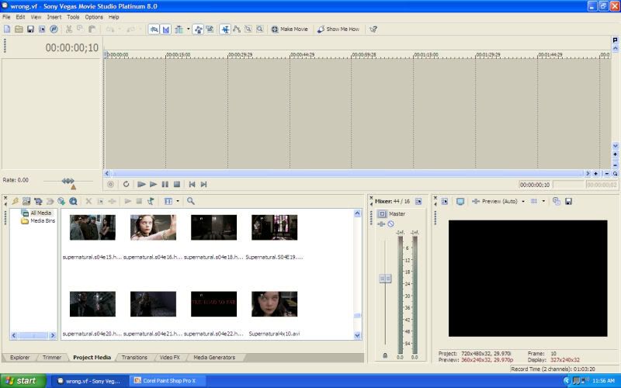Open the media views dropdown arrow
Viewport: 621px width, 388px height.
click(x=178, y=201)
